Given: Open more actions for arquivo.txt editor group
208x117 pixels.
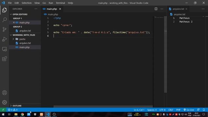Looking at the screenshot, I should click(203, 9).
